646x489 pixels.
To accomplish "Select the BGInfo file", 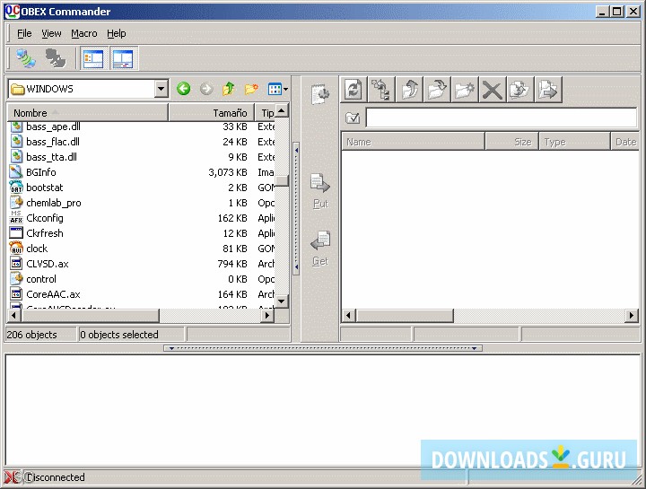I will [40, 172].
